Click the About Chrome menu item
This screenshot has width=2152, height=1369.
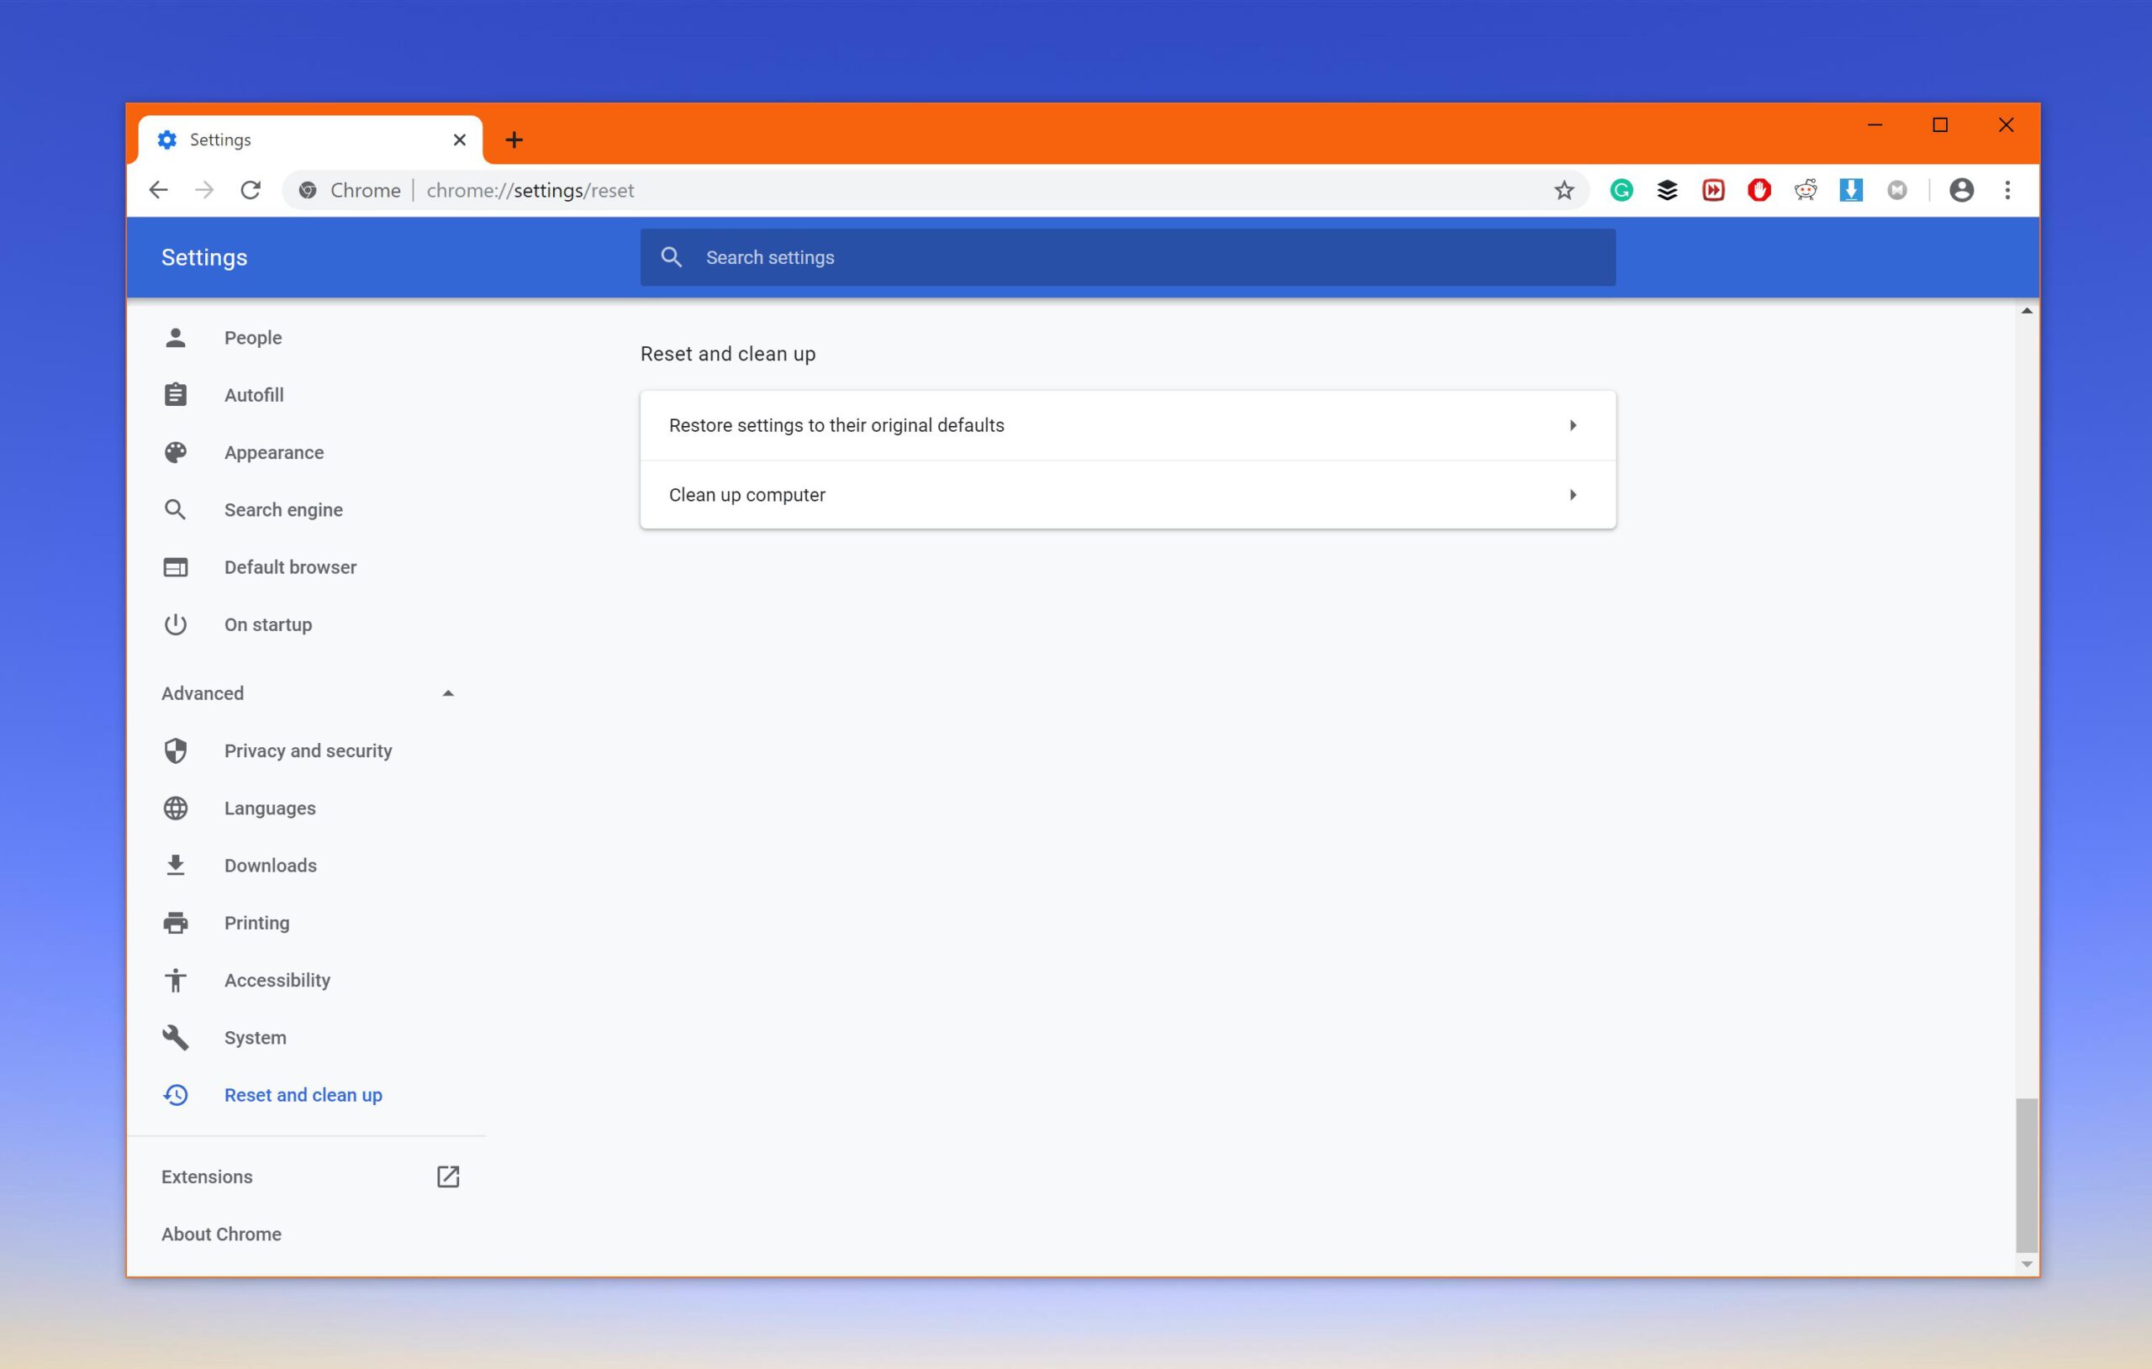pyautogui.click(x=219, y=1235)
